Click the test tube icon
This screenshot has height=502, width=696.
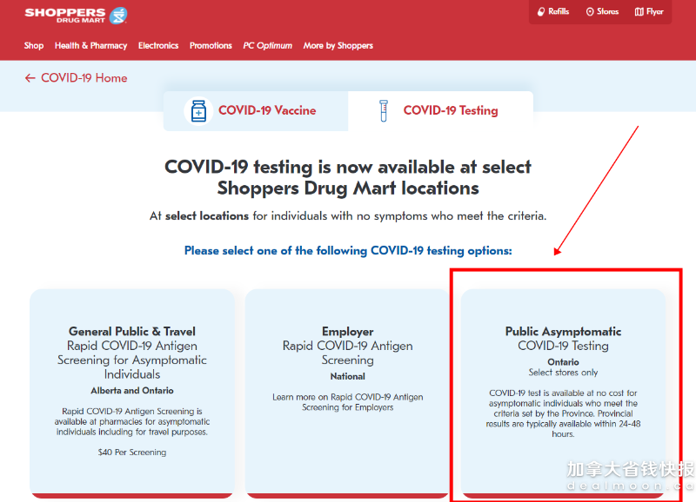[384, 111]
